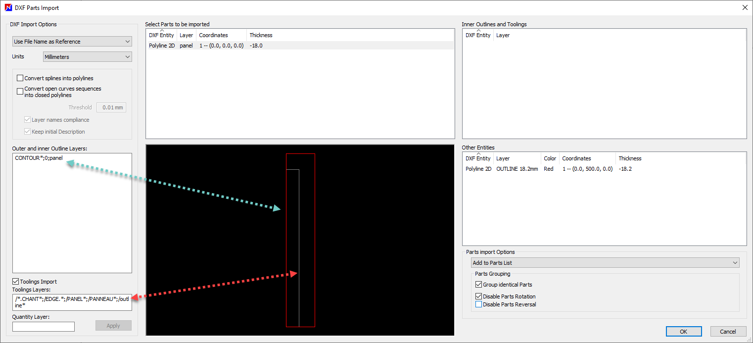
Task: Sort Other Entities by Coordinates column
Action: pyautogui.click(x=588, y=158)
